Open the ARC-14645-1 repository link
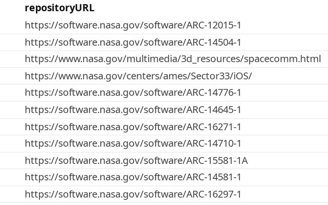 (133, 110)
